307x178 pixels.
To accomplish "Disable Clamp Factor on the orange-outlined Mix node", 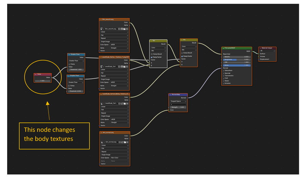I will click(x=182, y=56).
